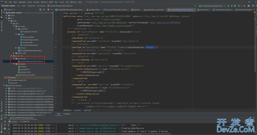The width and height of the screenshot is (257, 135).
Task: Collapse External Libraries node
Action: click(x=4, y=86)
